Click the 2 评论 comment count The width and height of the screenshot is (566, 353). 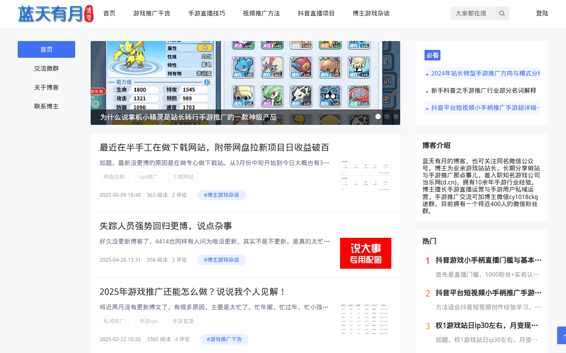click(x=180, y=195)
